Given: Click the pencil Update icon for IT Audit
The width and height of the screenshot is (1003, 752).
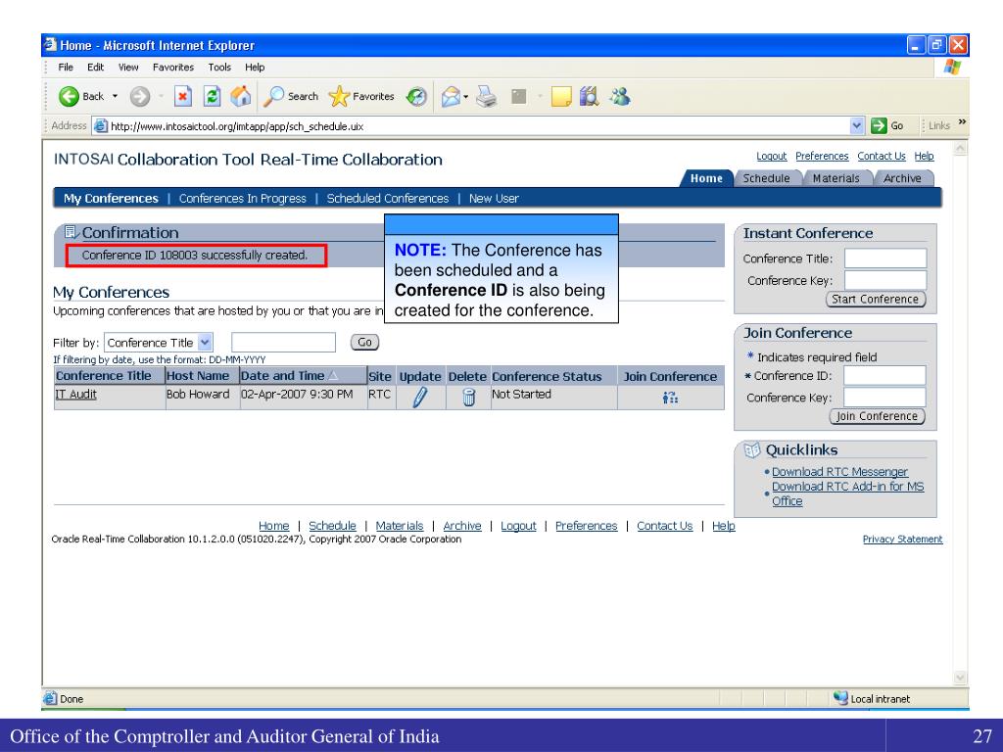Looking at the screenshot, I should click(x=419, y=398).
